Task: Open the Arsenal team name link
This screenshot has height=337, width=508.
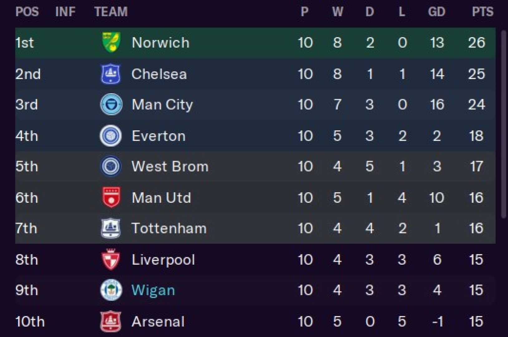Action: point(158,322)
